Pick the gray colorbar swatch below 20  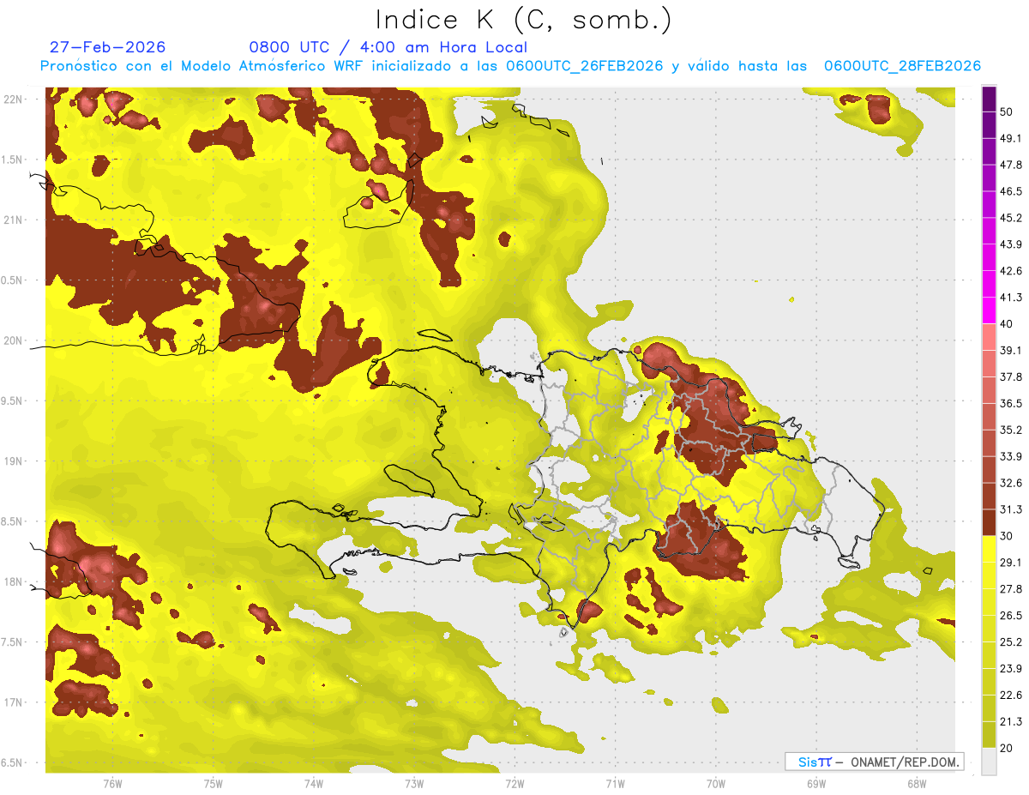990,762
